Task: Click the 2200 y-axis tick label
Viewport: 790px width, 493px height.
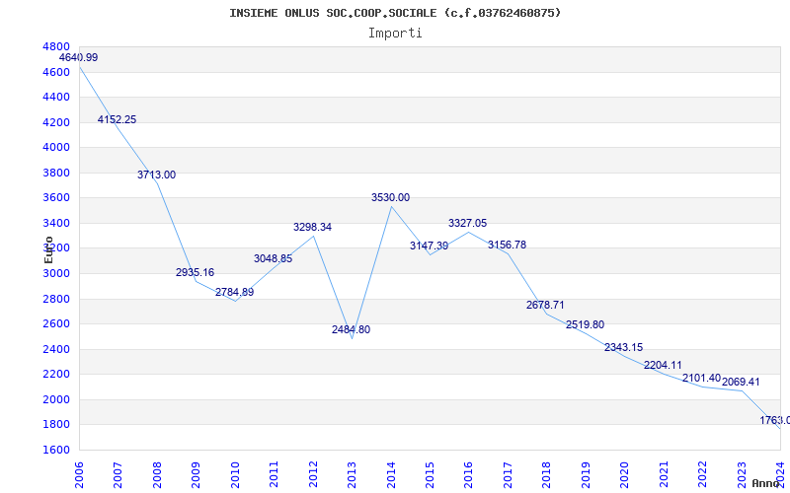Action: [56, 375]
